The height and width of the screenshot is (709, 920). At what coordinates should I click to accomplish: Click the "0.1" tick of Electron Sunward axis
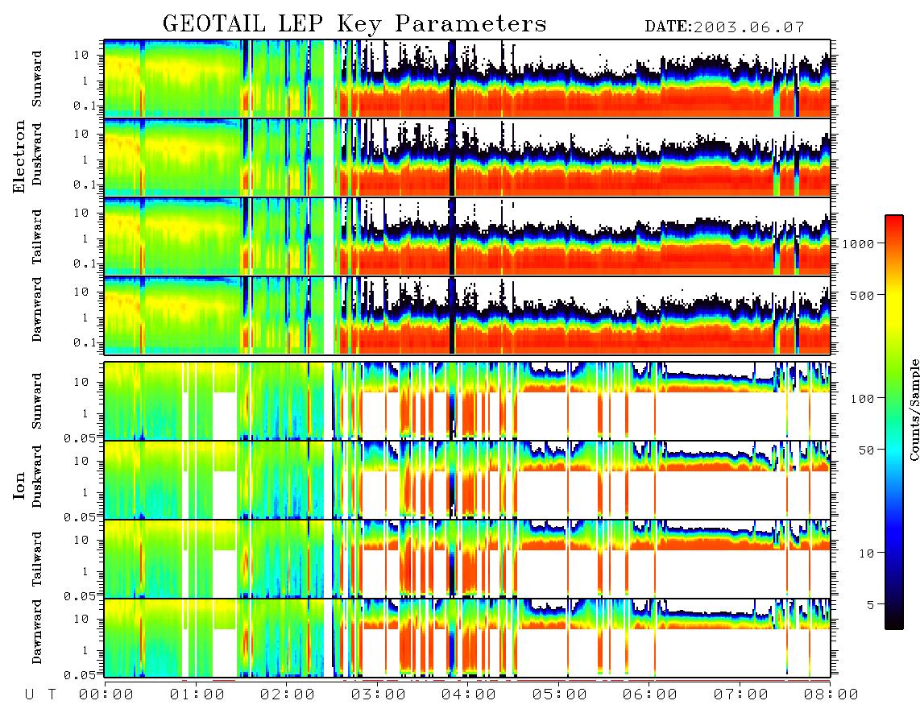pos(85,106)
